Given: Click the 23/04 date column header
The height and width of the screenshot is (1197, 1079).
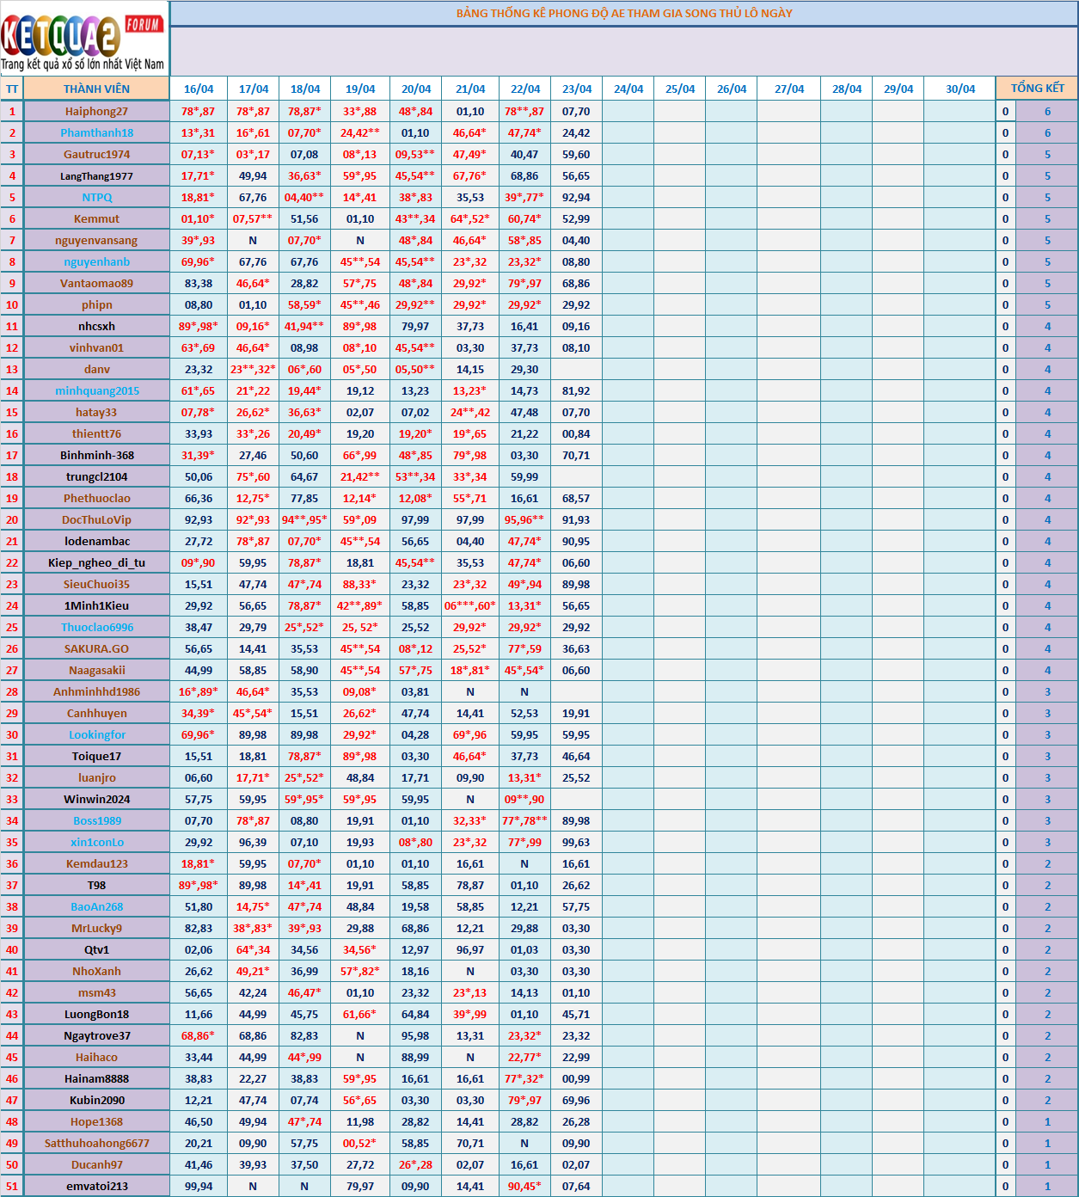Looking at the screenshot, I should coord(577,89).
